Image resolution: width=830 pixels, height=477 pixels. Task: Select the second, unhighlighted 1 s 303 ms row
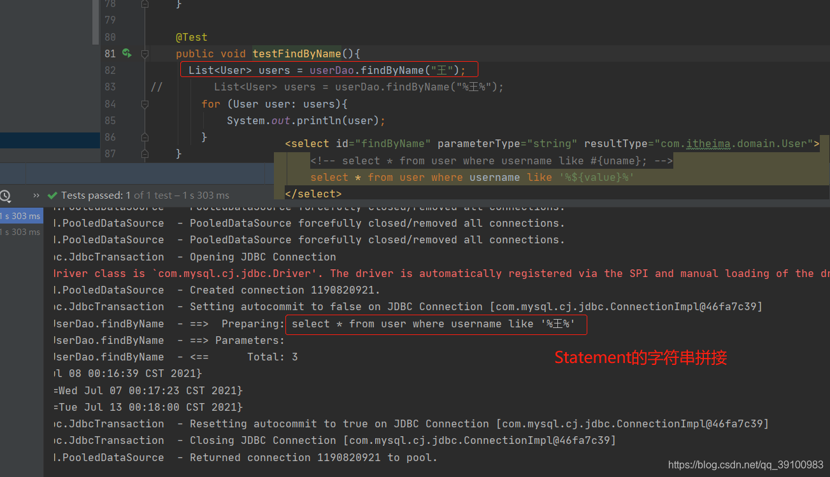pos(21,232)
